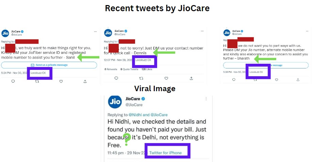Retweet the Dennis tweet via retweet icon
315x162 pixels.
click(141, 78)
